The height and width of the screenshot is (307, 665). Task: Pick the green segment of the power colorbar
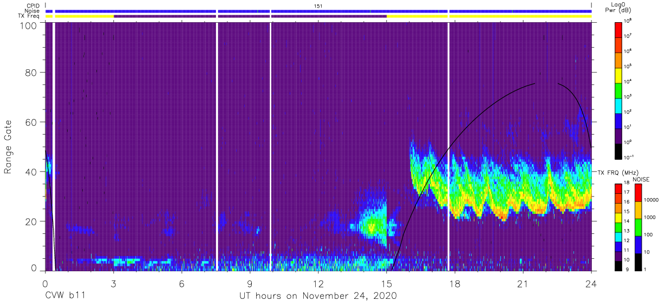(620, 89)
